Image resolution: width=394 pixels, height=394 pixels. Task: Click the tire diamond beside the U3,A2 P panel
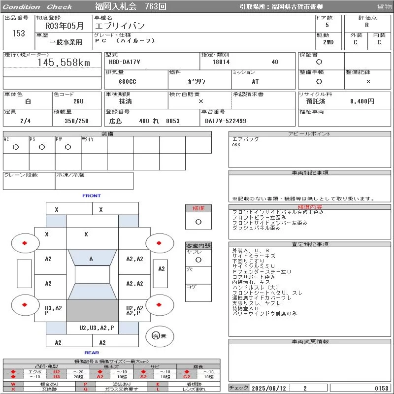pyautogui.click(x=25, y=305)
